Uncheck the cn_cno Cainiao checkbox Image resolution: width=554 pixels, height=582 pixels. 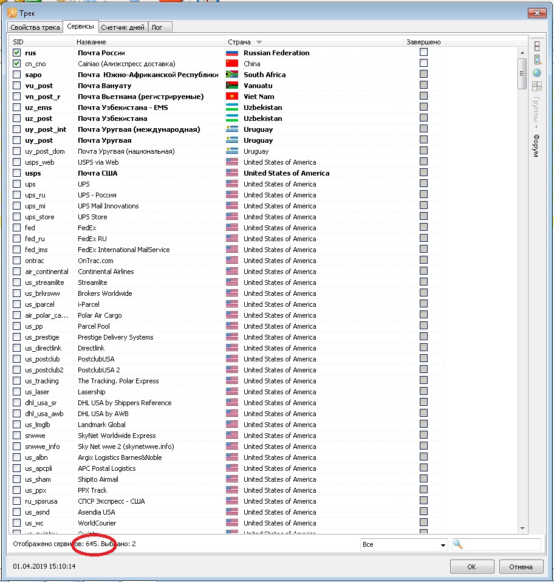click(x=16, y=63)
